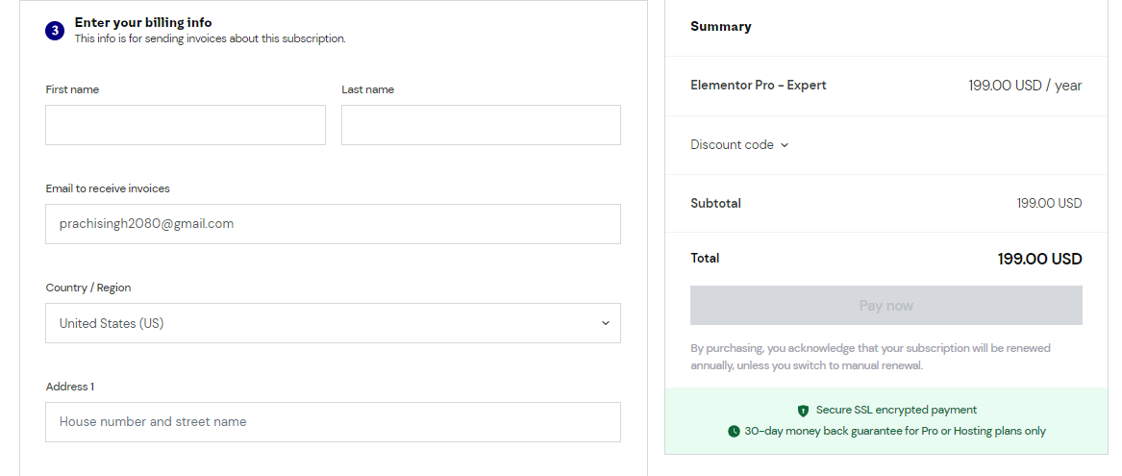Click the invoices info subtitle text
The height and width of the screenshot is (476, 1122).
tap(211, 38)
